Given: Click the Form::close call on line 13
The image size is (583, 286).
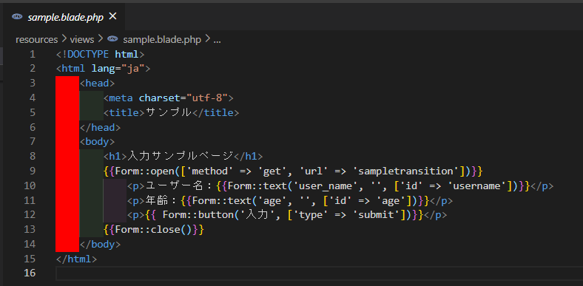Looking at the screenshot, I should click(x=154, y=230).
